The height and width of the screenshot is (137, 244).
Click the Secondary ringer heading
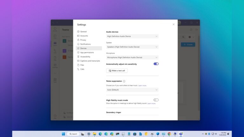(x=114, y=112)
